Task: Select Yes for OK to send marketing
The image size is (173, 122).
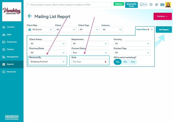Action: (117, 62)
